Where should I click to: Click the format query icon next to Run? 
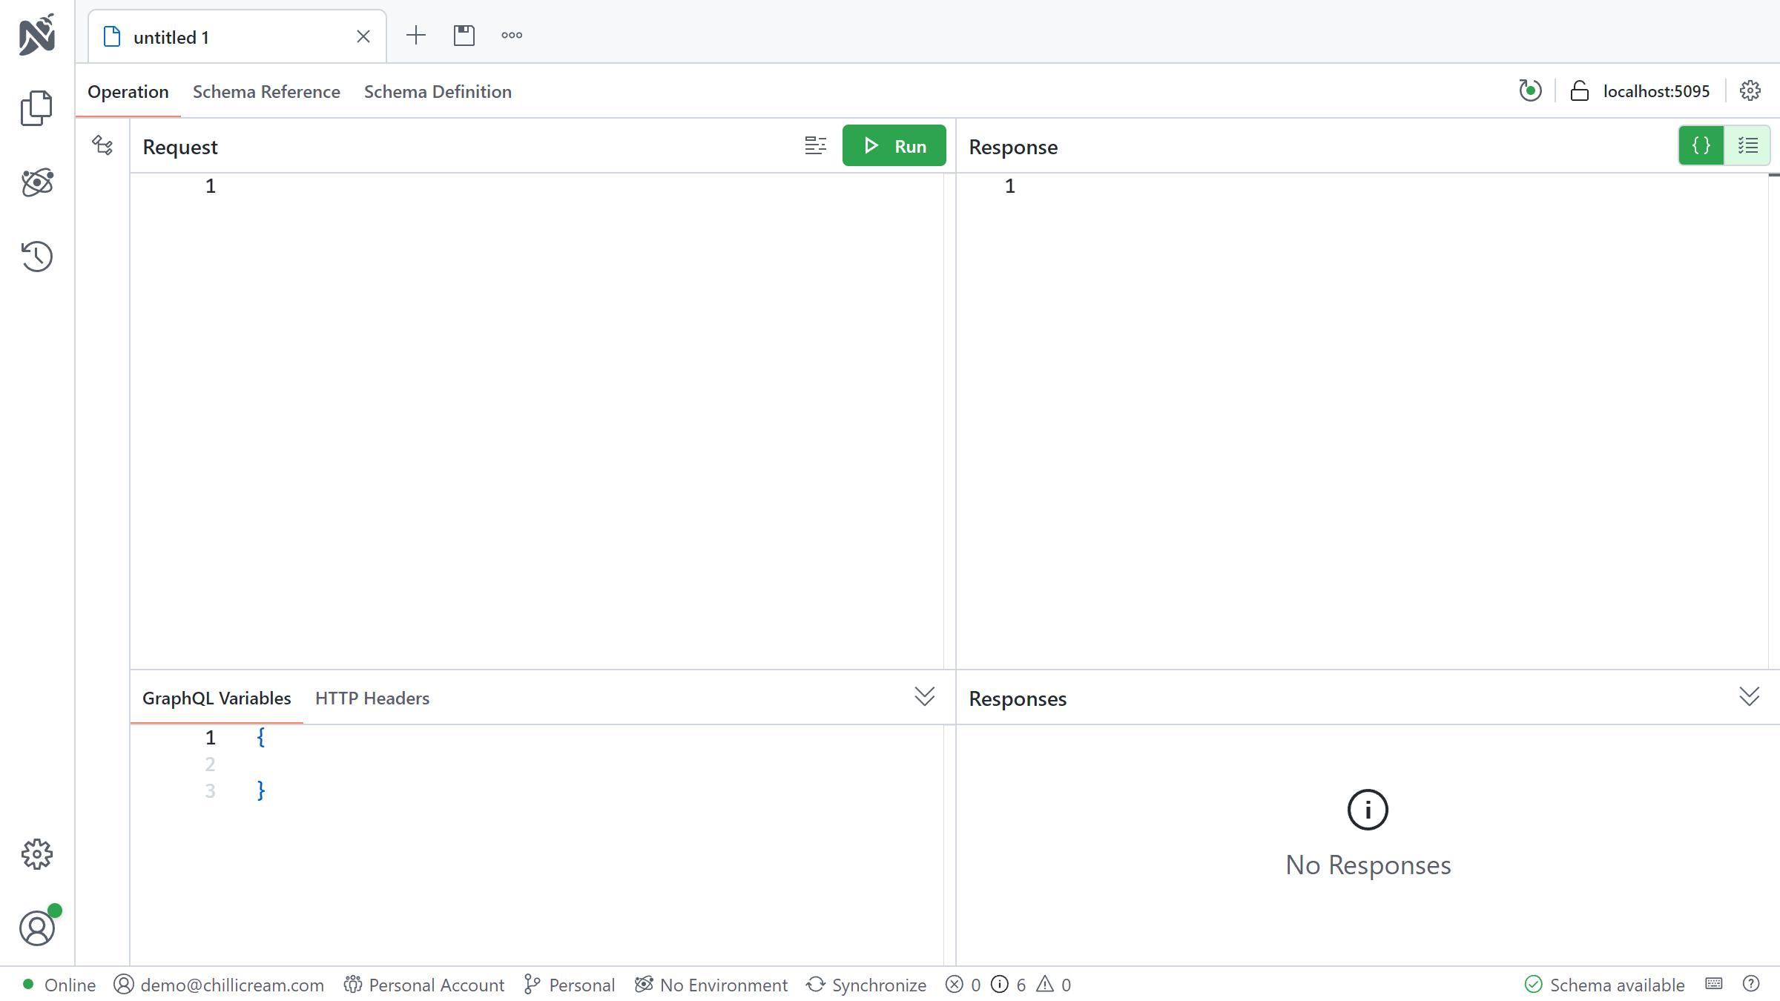click(815, 145)
